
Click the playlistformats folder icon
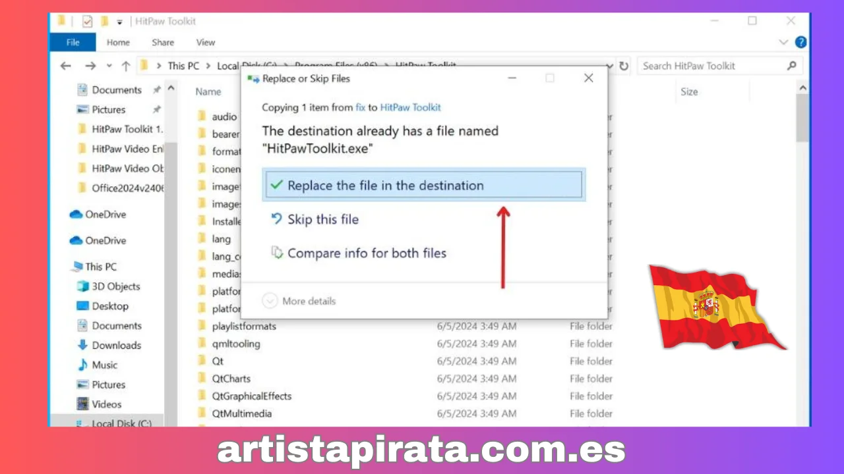202,326
